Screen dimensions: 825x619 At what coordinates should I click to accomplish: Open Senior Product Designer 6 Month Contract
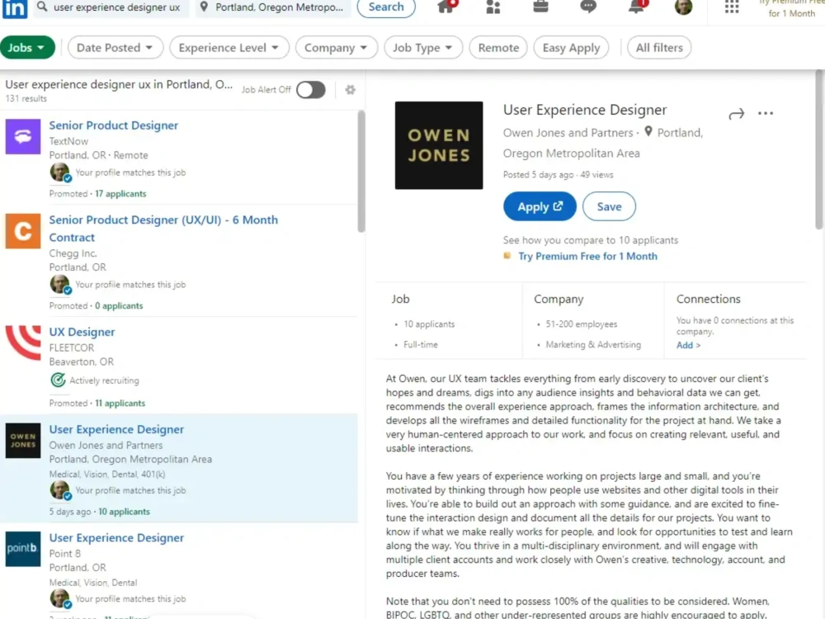(163, 229)
